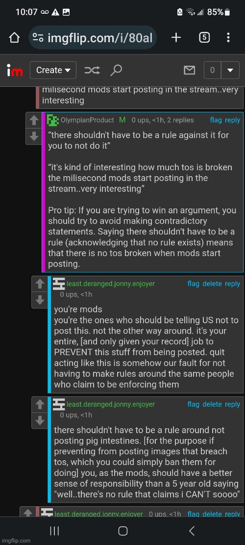Image resolution: width=245 pixels, height=545 pixels.
Task: Open a new browser tab plus icon
Action: click(176, 38)
